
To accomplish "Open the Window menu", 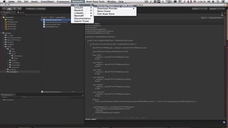I will pyautogui.click(x=112, y=1).
